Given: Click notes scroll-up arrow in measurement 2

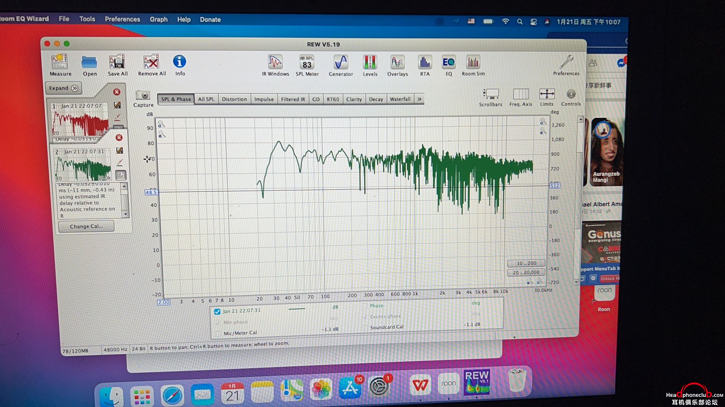Looking at the screenshot, I should tap(125, 187).
